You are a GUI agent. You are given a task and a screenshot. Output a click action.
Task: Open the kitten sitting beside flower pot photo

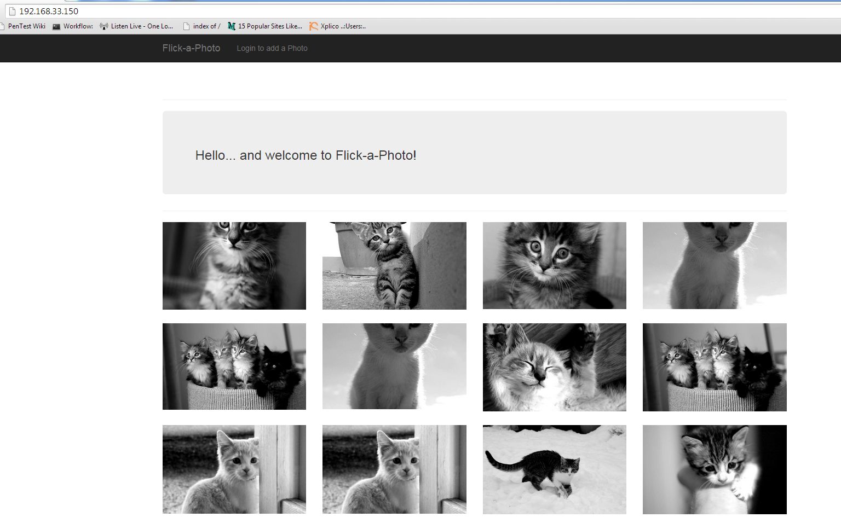(x=394, y=266)
